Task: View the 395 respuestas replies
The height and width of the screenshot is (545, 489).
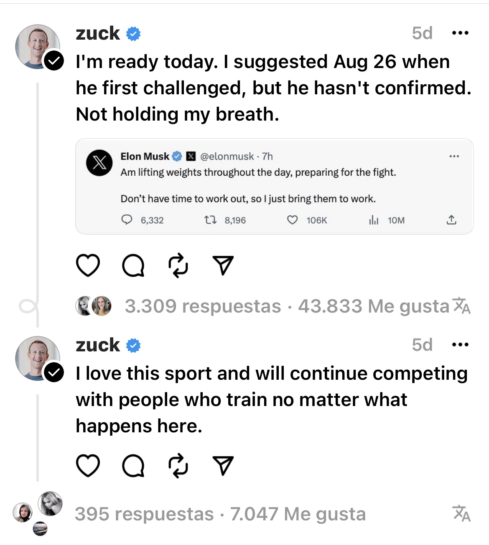Action: click(144, 514)
